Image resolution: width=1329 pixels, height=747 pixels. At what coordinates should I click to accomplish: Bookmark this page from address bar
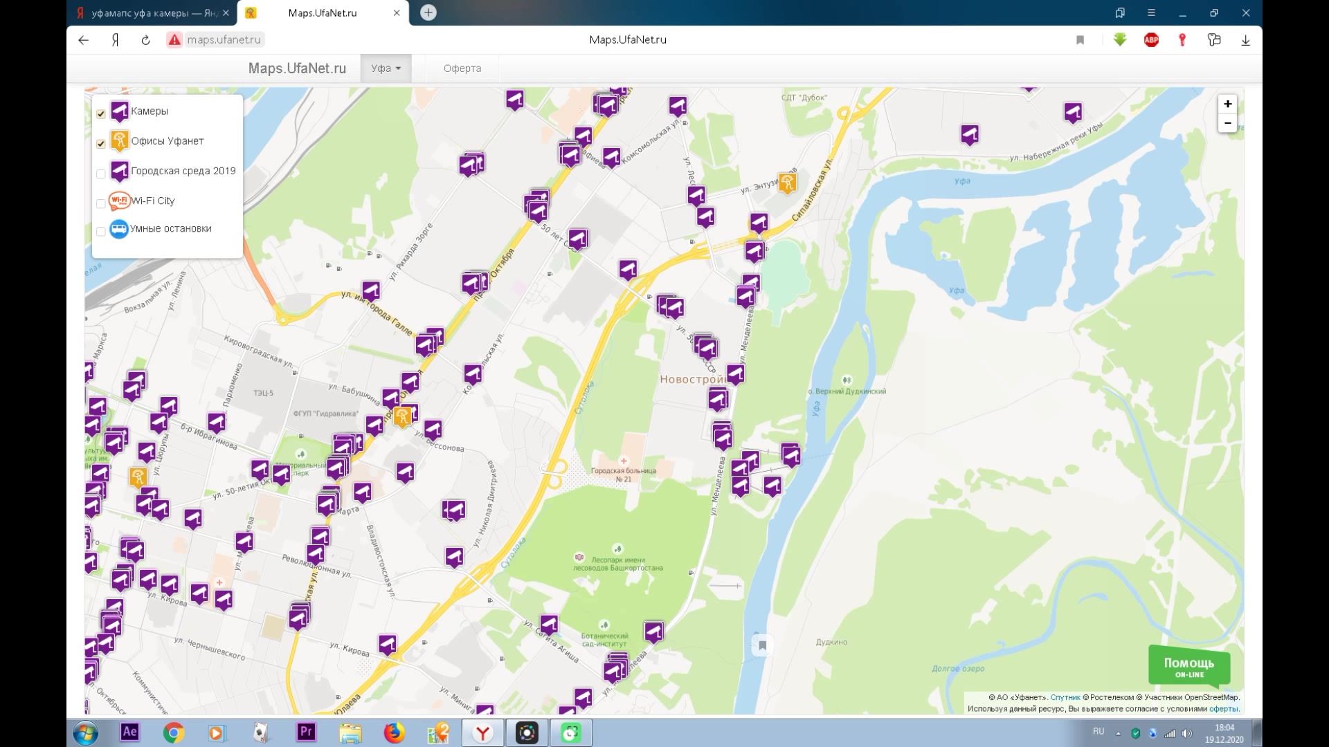pos(1080,40)
